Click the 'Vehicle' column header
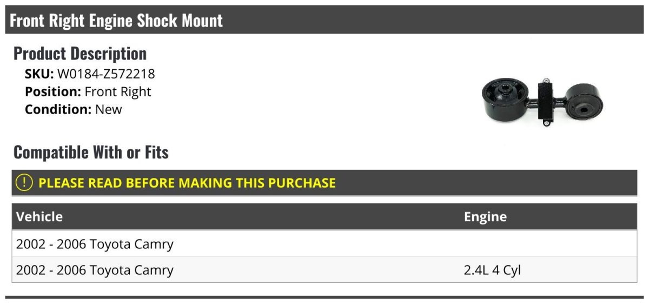 pyautogui.click(x=39, y=217)
